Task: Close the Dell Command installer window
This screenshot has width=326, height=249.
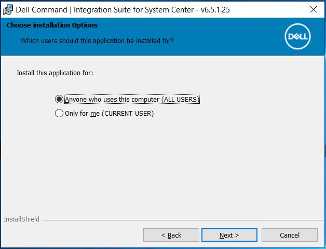Action: (314, 9)
